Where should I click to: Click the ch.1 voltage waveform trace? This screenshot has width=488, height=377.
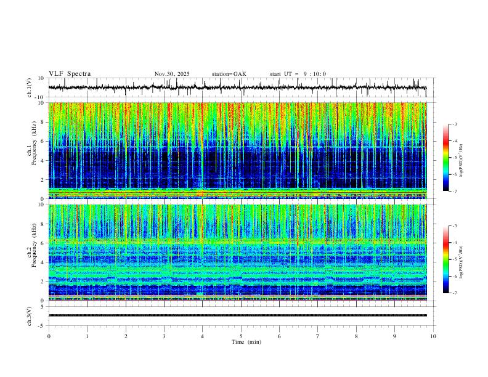[x=237, y=87]
